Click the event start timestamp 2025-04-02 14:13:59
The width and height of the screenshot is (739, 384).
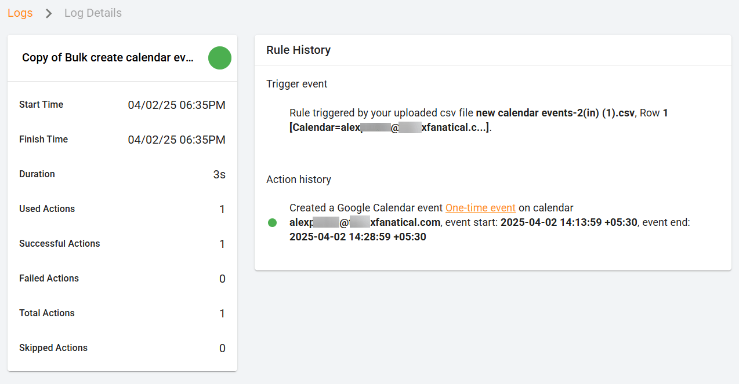[x=573, y=222]
